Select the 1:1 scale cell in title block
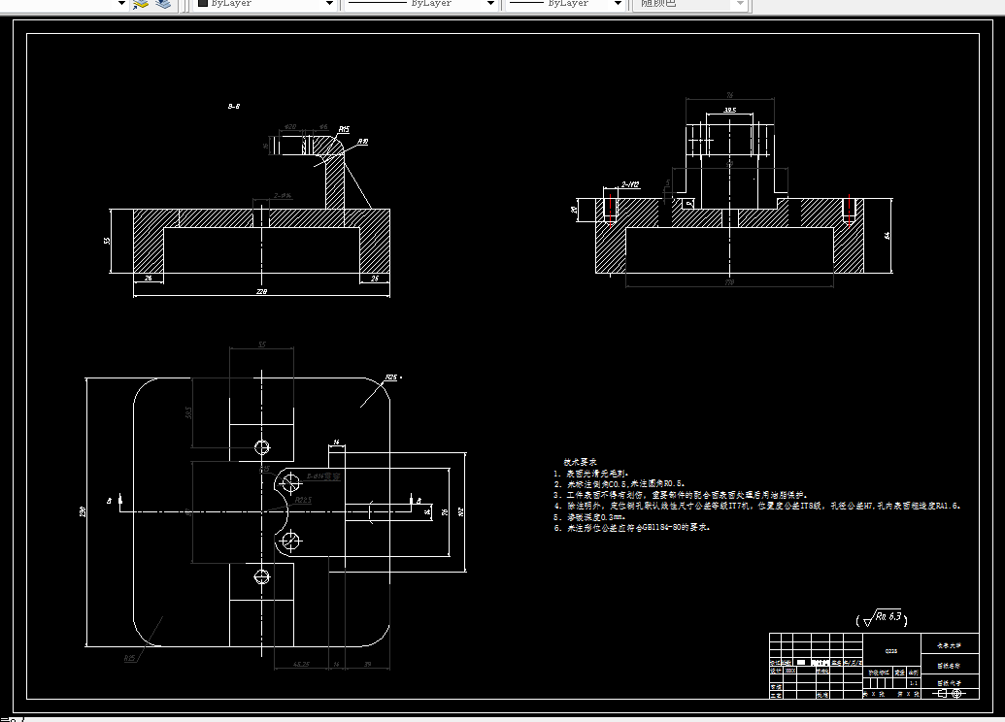Image resolution: width=1005 pixels, height=722 pixels. point(914,683)
